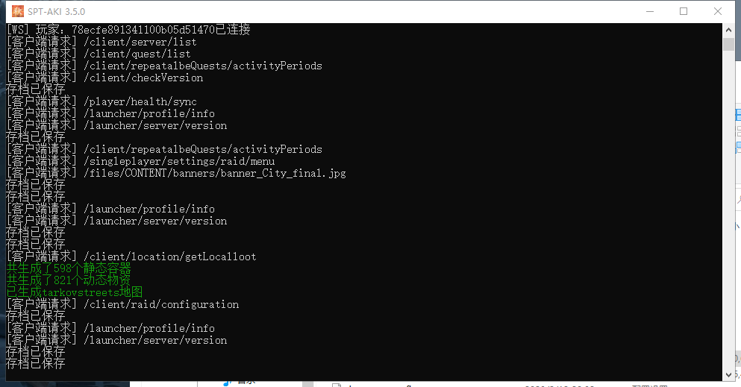Image resolution: width=741 pixels, height=387 pixels.
Task: Click the WS player connected log line
Action: coord(128,30)
